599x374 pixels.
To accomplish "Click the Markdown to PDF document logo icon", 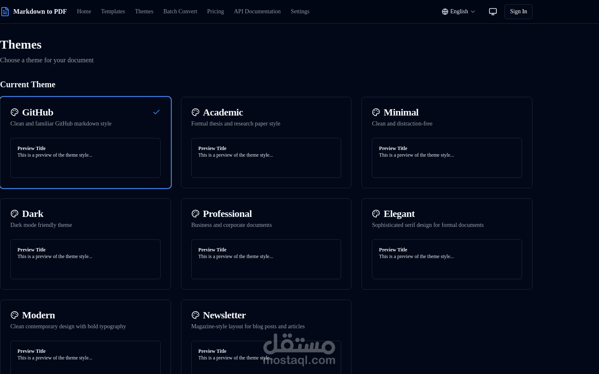I will 5,12.
